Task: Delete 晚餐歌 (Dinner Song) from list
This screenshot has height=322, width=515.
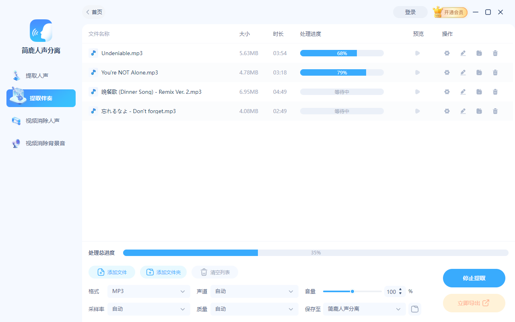Action: pyautogui.click(x=495, y=92)
